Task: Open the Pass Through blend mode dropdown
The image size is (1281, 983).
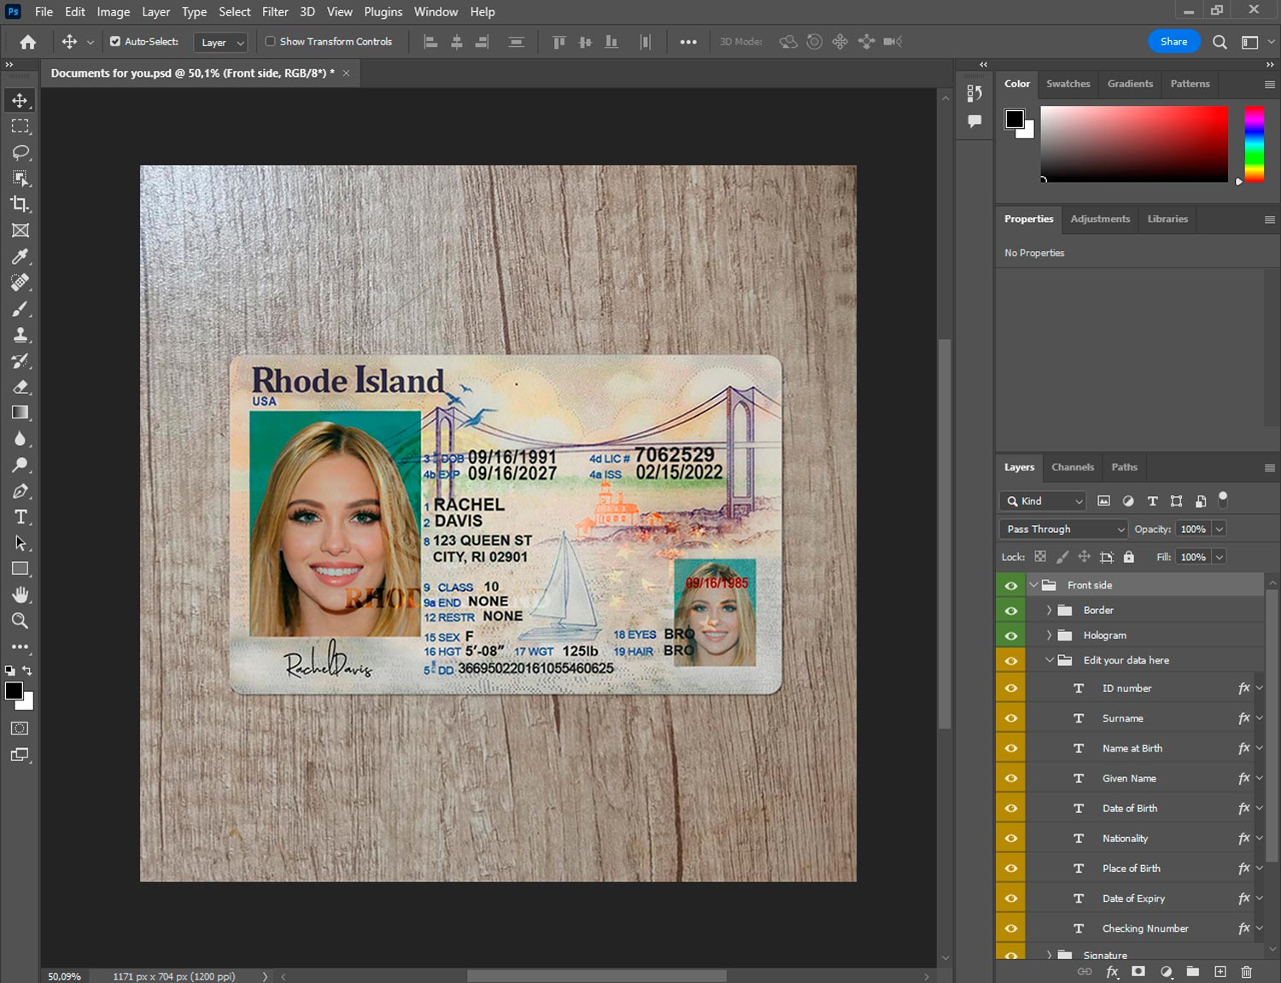Action: click(x=1063, y=530)
